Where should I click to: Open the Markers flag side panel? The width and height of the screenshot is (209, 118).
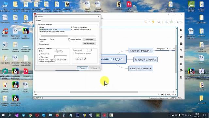click(181, 50)
